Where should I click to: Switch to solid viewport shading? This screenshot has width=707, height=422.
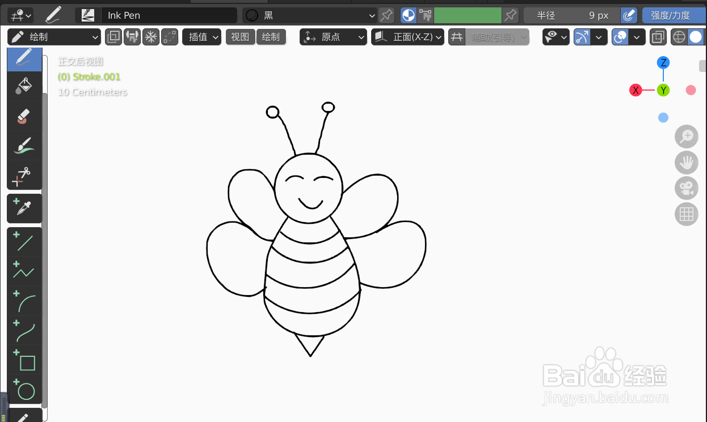click(696, 37)
